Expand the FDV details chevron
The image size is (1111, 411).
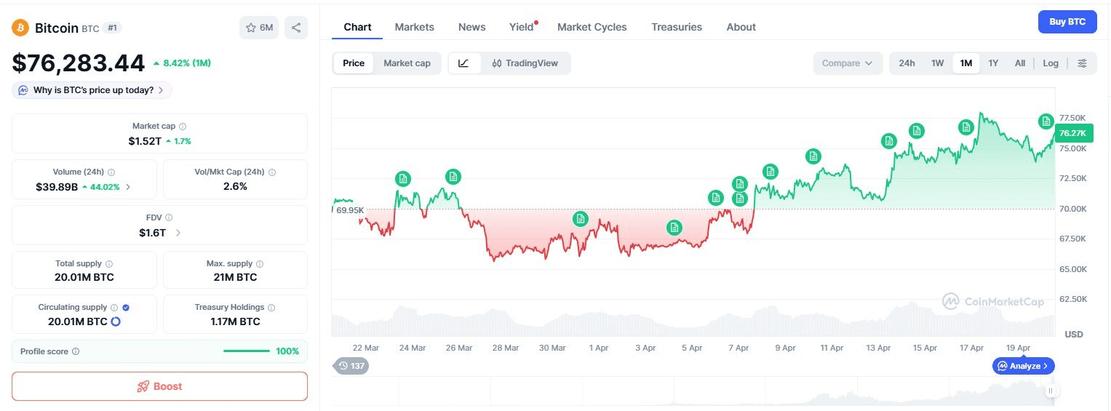(178, 233)
